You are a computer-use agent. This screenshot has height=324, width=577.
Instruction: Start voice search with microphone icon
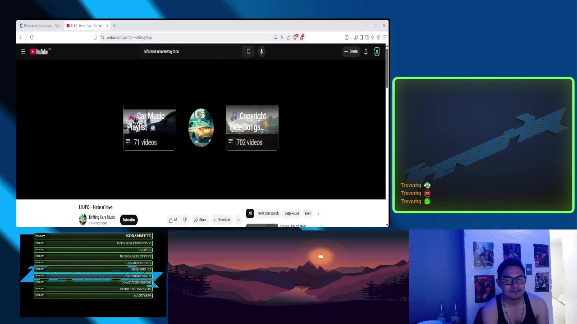click(x=261, y=52)
